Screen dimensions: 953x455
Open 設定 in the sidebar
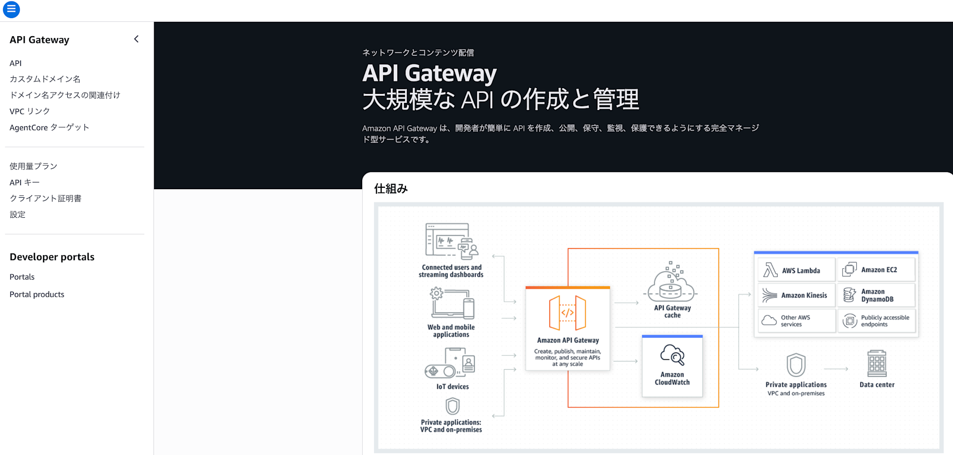coord(18,214)
